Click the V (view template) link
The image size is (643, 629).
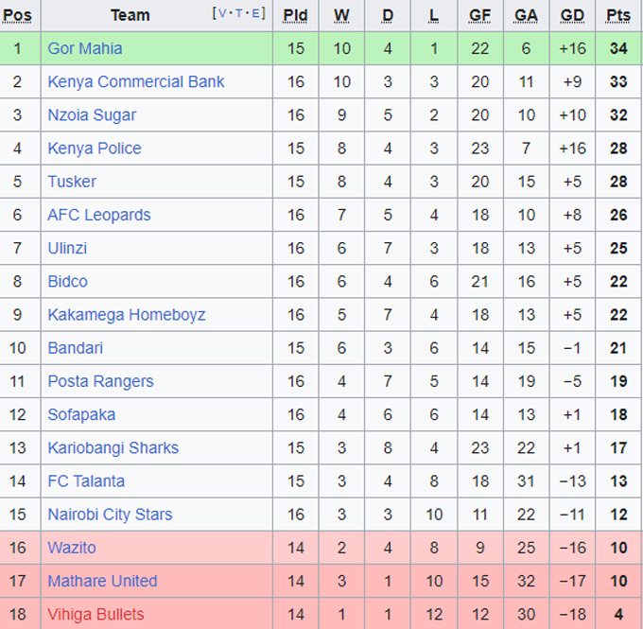pos(223,13)
